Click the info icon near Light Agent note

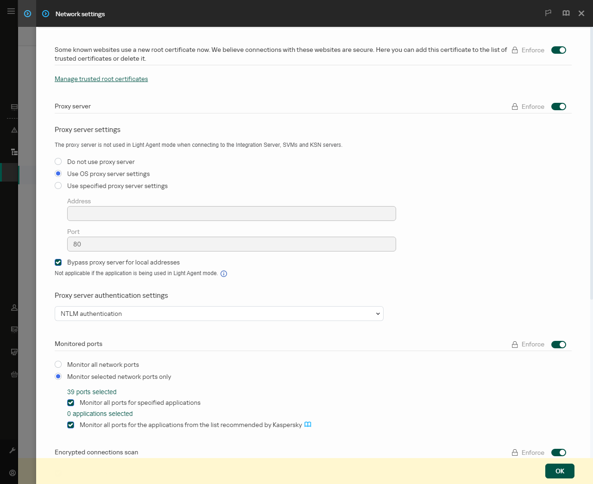[224, 274]
